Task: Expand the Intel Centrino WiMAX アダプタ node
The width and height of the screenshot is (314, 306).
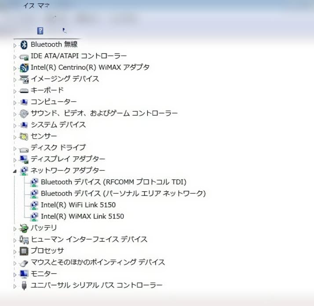Action: (x=15, y=68)
